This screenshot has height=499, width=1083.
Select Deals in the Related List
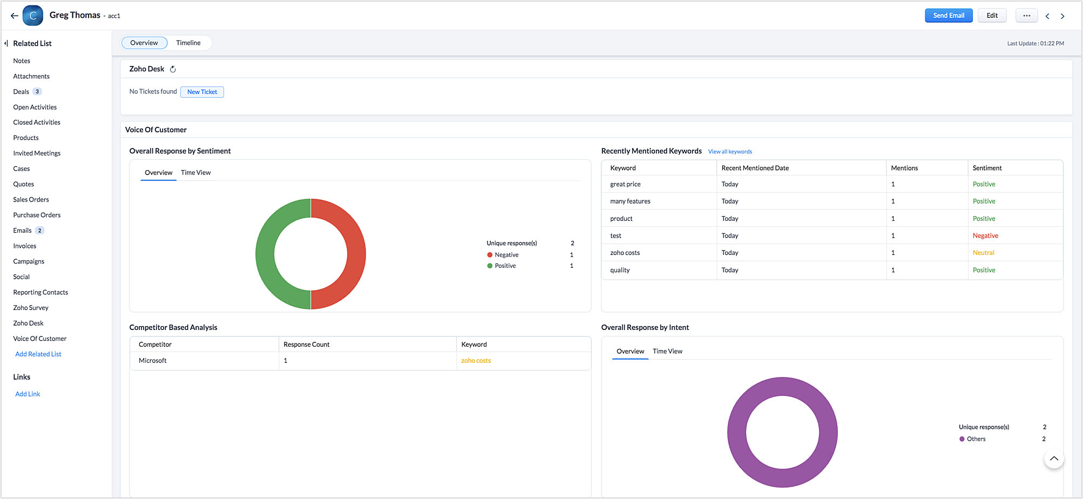tap(21, 92)
